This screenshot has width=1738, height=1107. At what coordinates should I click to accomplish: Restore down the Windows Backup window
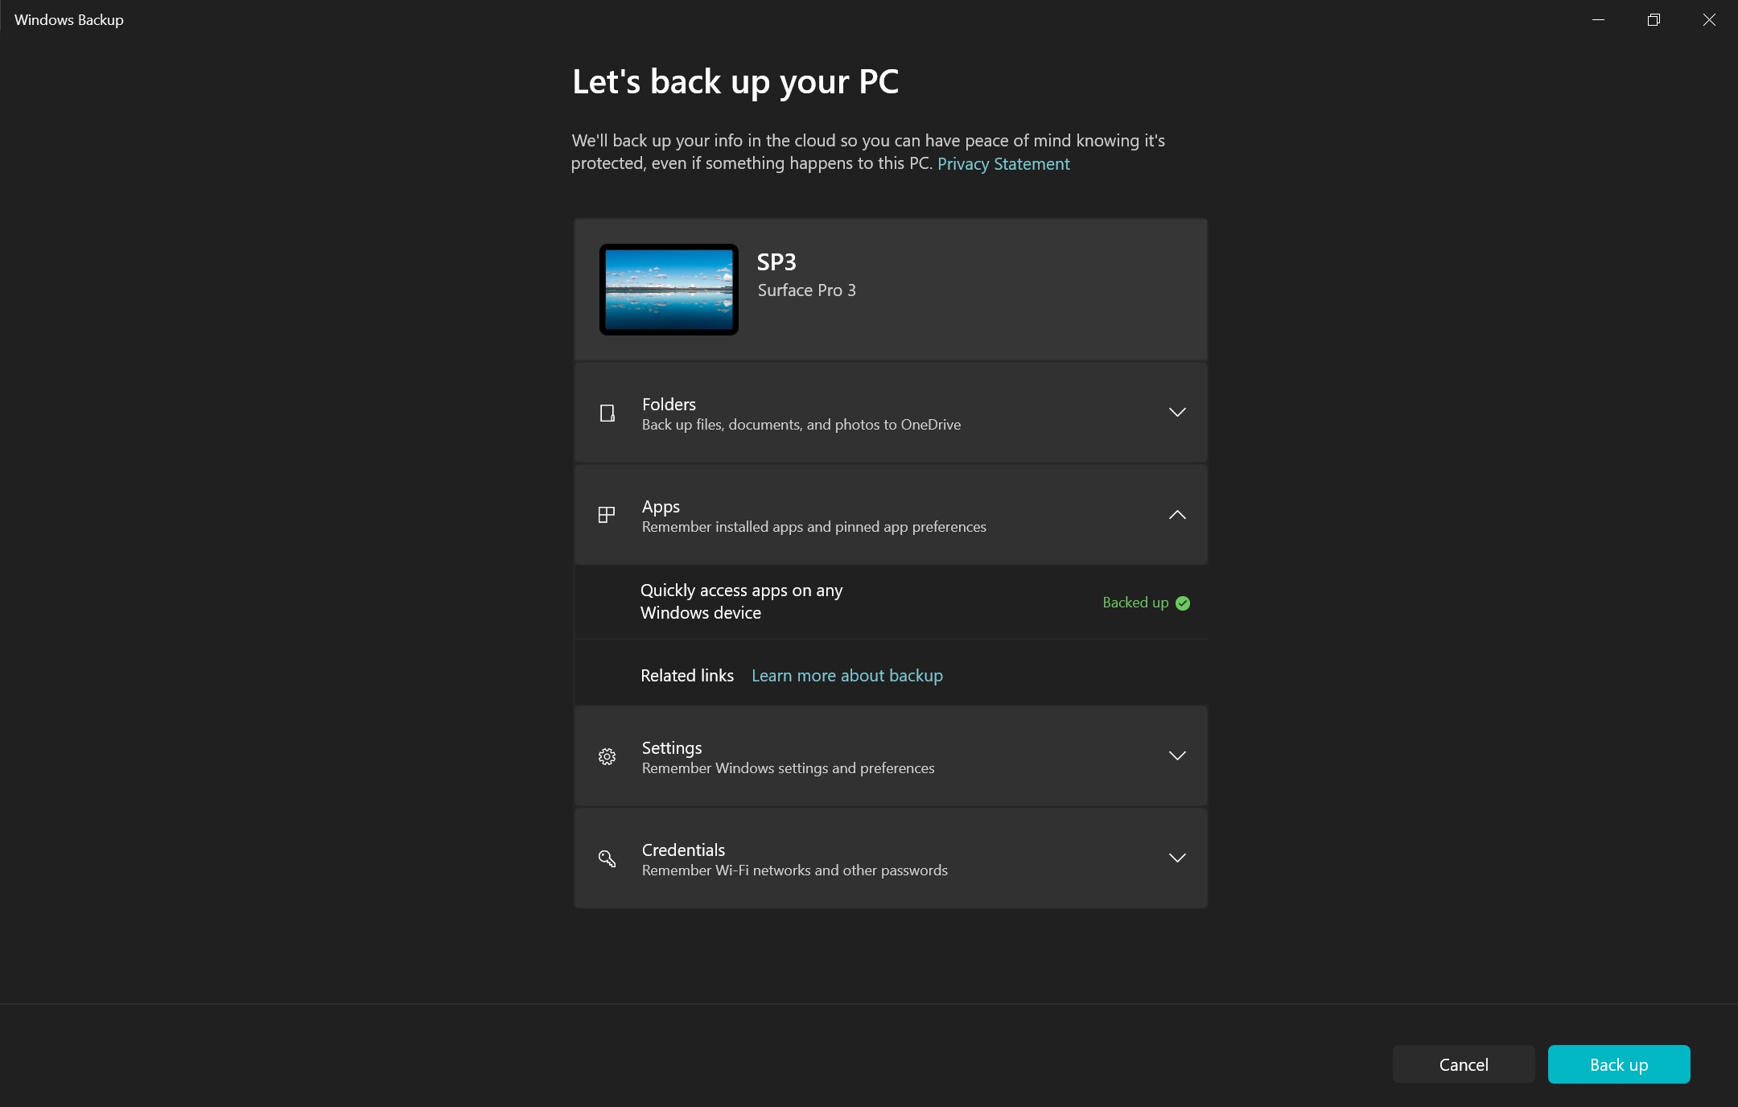[1654, 19]
